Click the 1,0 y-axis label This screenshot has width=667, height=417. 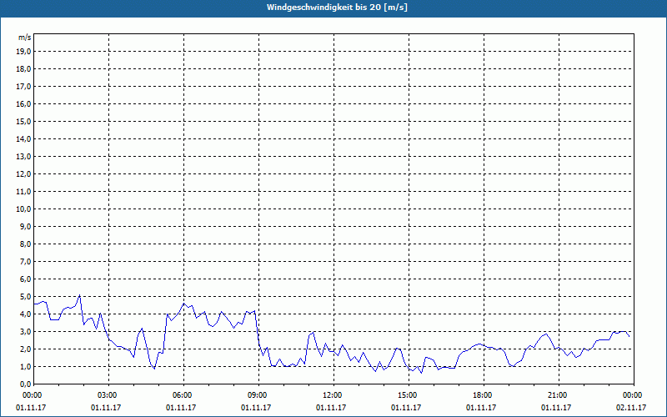(x=25, y=366)
